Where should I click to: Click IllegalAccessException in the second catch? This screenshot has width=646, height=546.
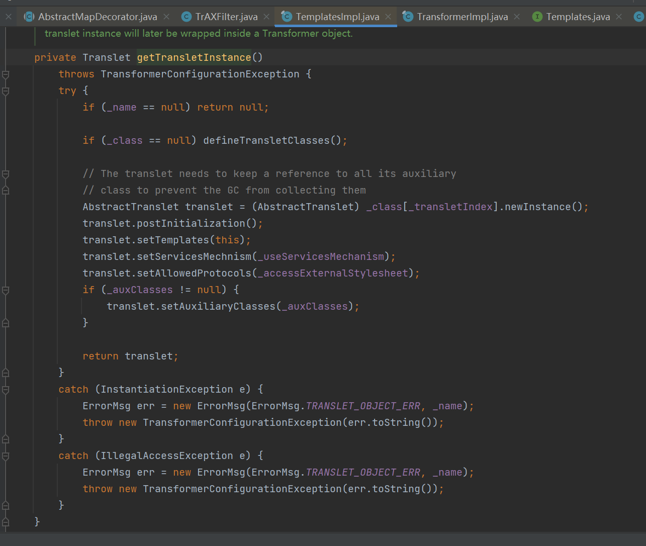tap(167, 456)
